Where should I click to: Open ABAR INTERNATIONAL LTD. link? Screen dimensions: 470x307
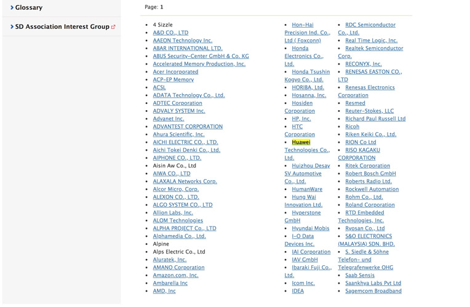(x=188, y=48)
